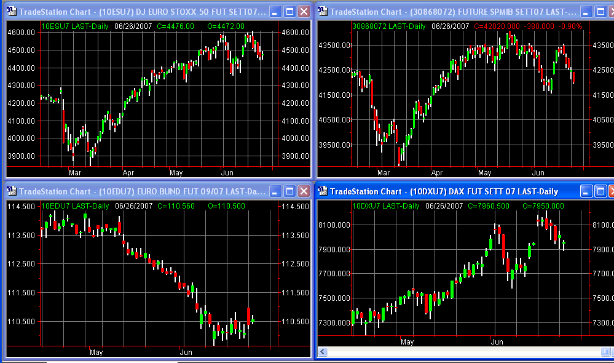The height and width of the screenshot is (363, 614).
Task: Close the DJ Euro Stoxx 50 chart window
Action: click(304, 12)
